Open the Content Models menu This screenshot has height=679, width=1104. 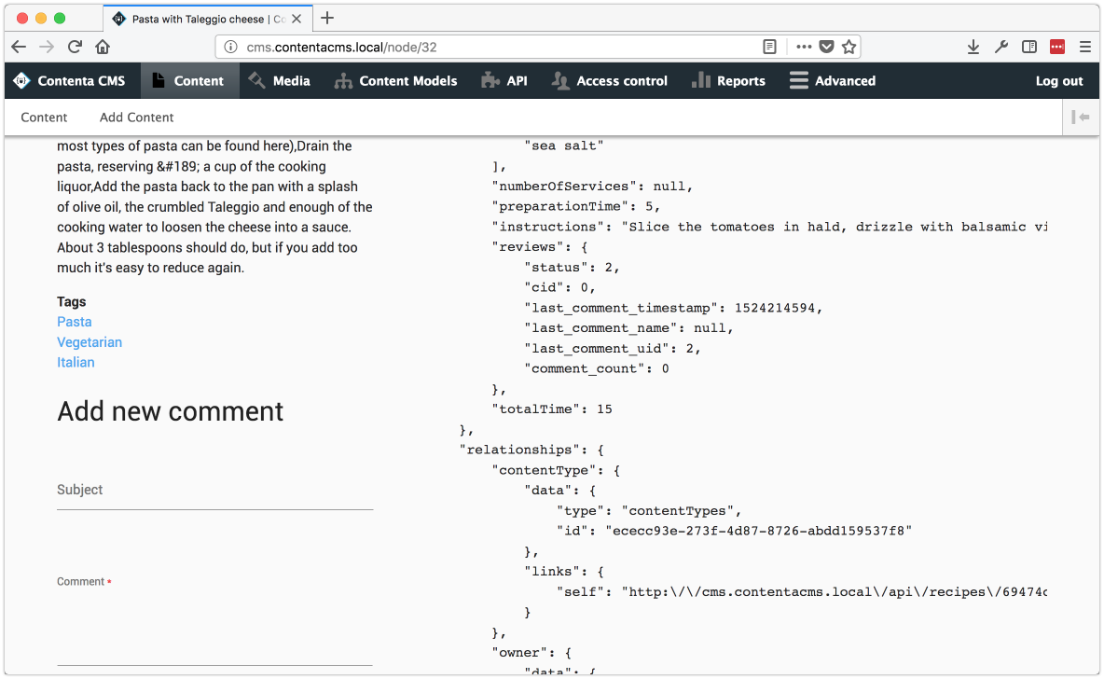point(396,81)
